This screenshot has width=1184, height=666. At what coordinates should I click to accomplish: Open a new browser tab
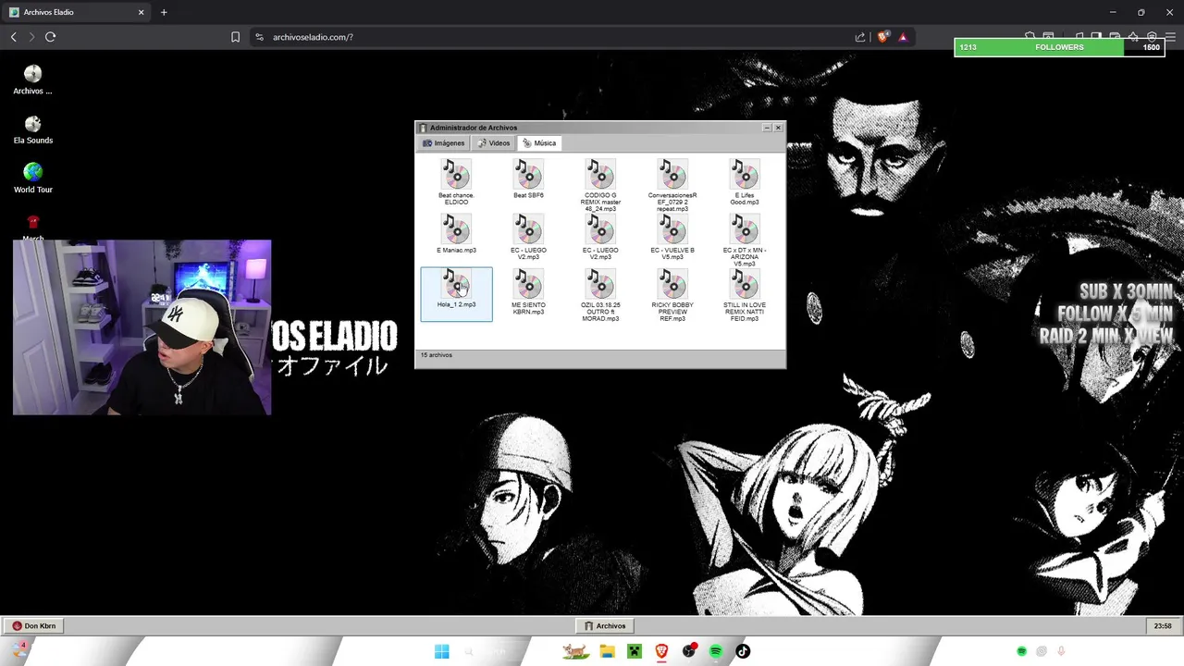(164, 12)
